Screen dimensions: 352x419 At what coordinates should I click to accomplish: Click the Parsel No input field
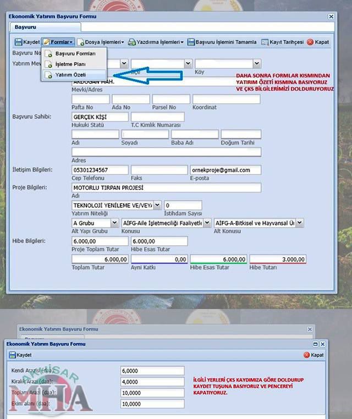[x=171, y=99]
